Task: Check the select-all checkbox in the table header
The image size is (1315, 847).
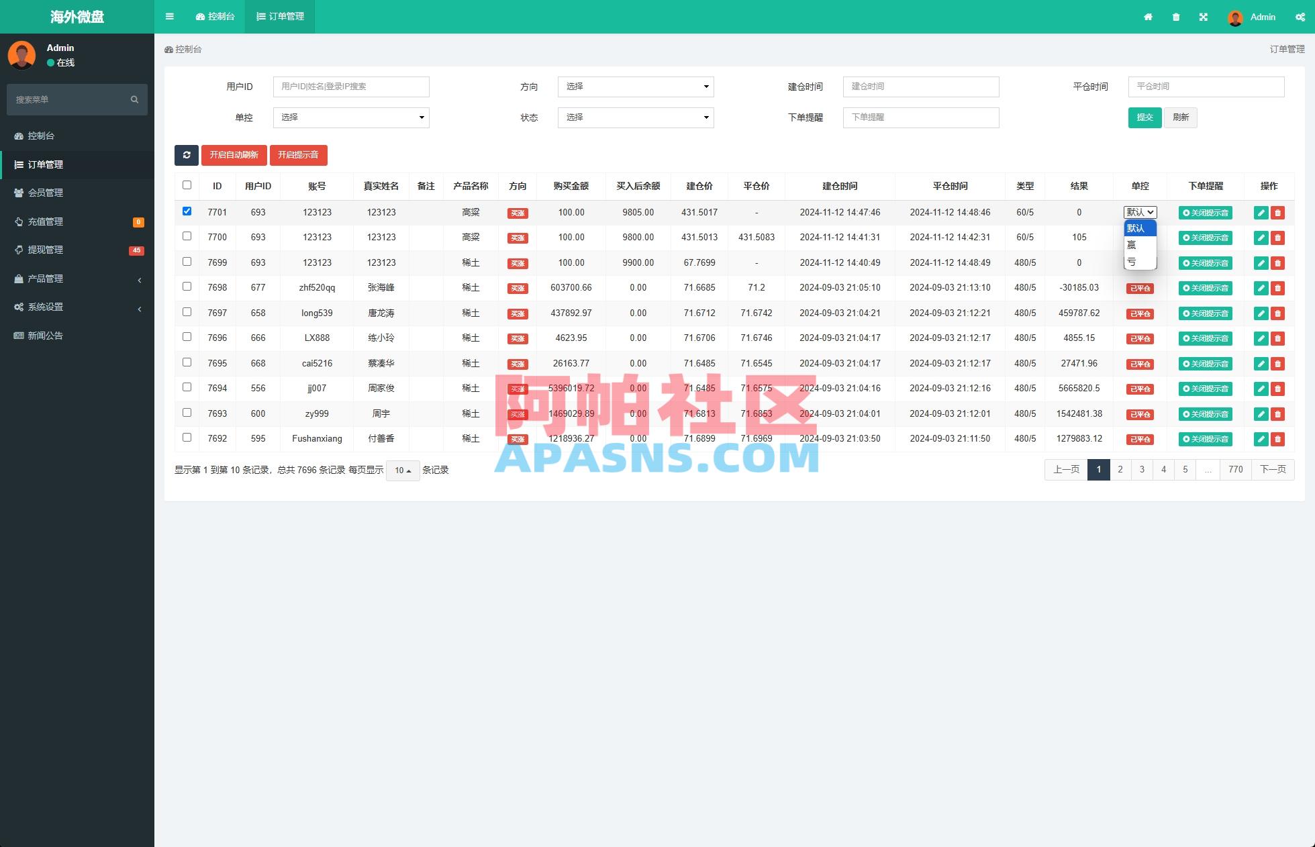Action: pyautogui.click(x=187, y=185)
